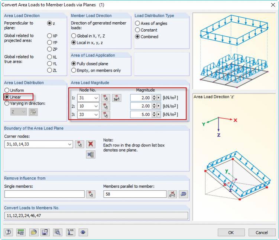279x240 pixels.
Task: Select Perpendicular to plane z option
Action: (x=49, y=23)
